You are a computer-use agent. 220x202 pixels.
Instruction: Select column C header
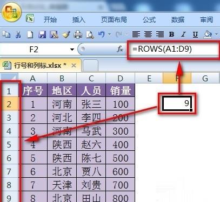[x=91, y=78]
